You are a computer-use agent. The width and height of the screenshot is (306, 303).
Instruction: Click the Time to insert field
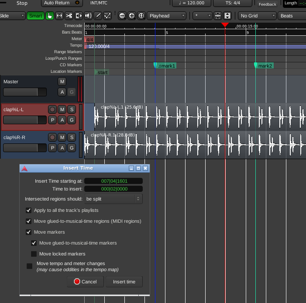(113, 189)
